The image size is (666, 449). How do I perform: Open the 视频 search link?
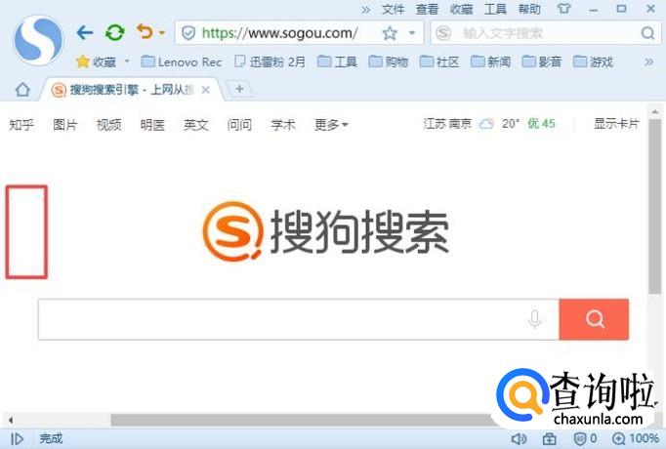pyautogui.click(x=108, y=125)
